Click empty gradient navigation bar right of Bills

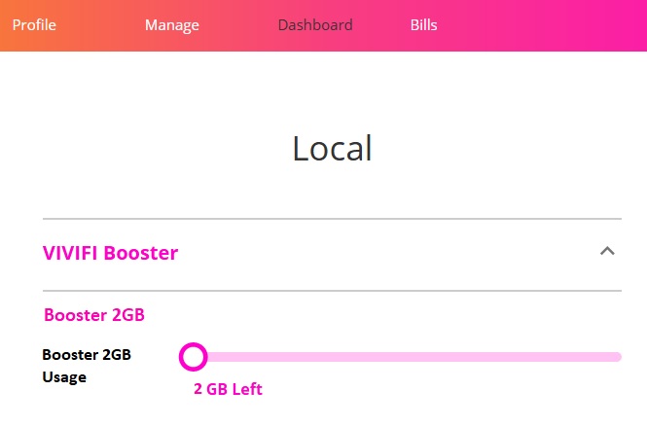click(545, 25)
